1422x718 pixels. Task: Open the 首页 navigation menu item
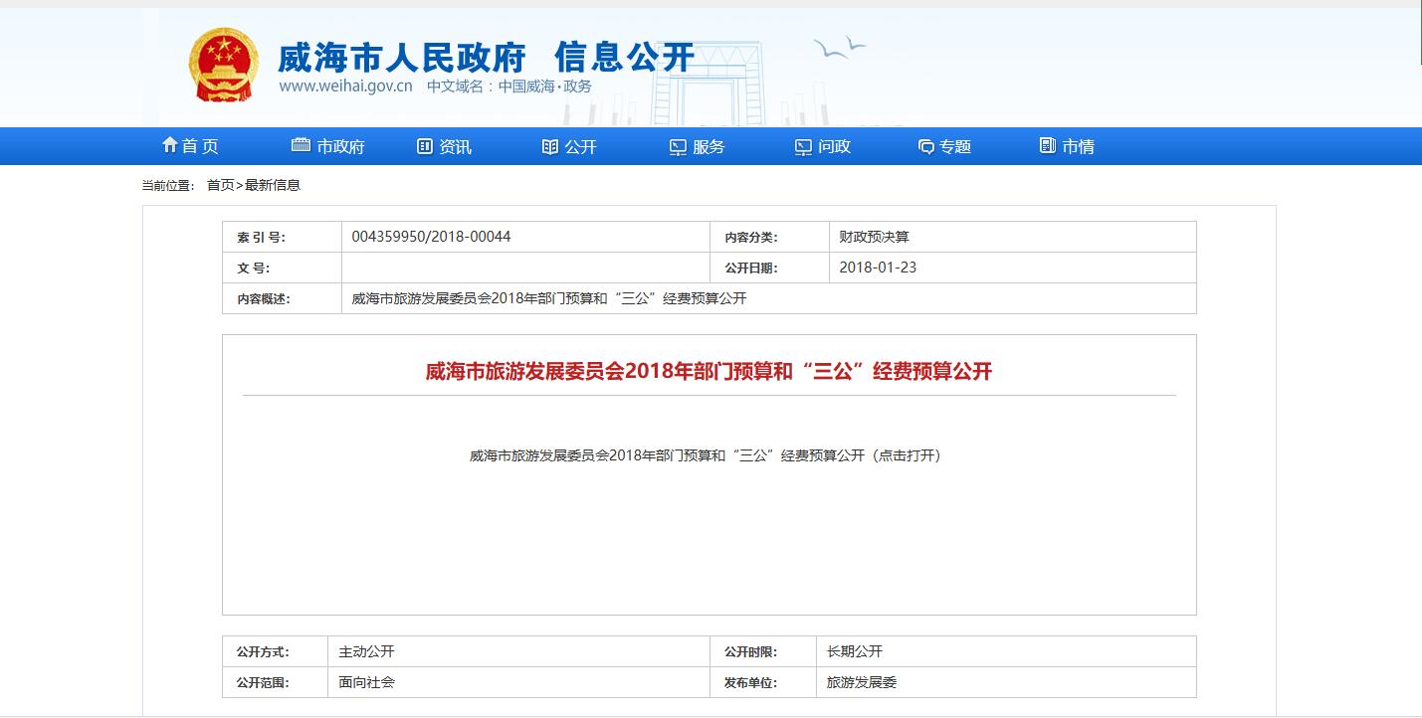pos(200,146)
